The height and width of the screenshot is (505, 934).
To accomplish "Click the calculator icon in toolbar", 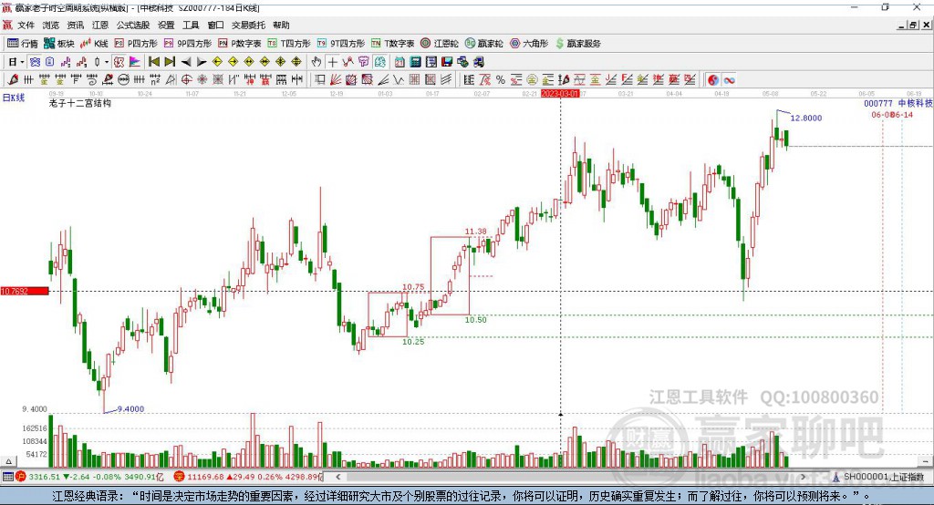I will [x=415, y=62].
